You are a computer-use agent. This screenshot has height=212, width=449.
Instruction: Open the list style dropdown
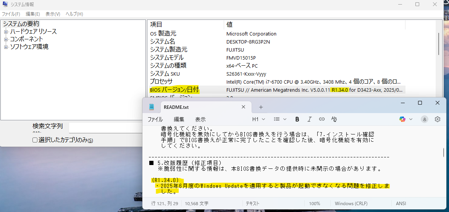coord(280,119)
